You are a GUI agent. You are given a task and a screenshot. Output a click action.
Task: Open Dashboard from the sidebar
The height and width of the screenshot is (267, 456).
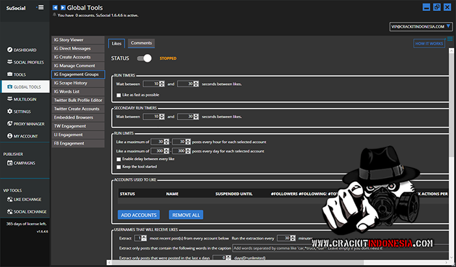point(25,49)
